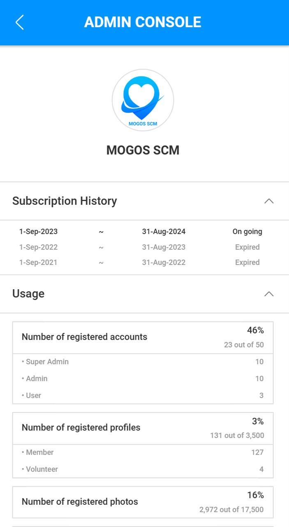Tap the 46% accounts usage value
This screenshot has width=289, height=527.
point(255,330)
